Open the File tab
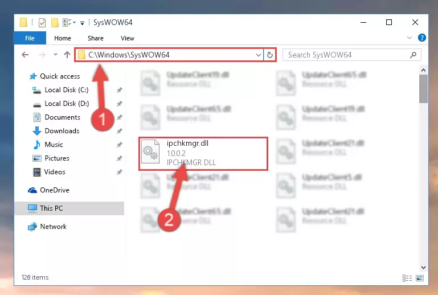438x295 pixels. tap(30, 38)
